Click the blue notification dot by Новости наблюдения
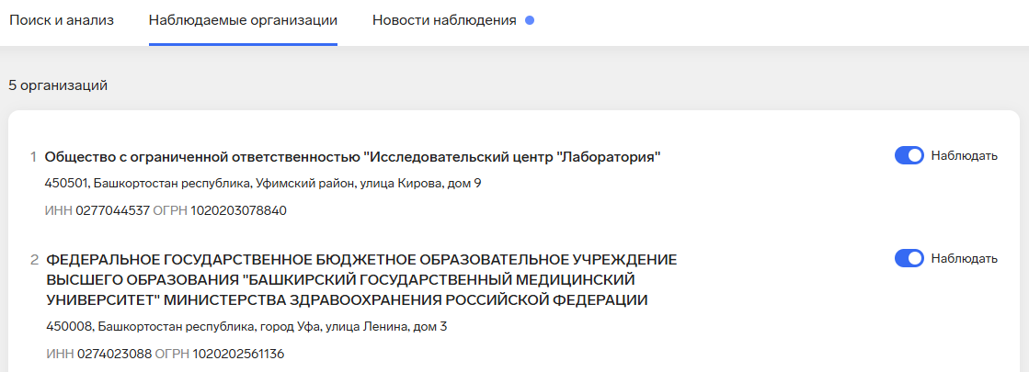Screen dimensions: 1029x372 point(530,20)
